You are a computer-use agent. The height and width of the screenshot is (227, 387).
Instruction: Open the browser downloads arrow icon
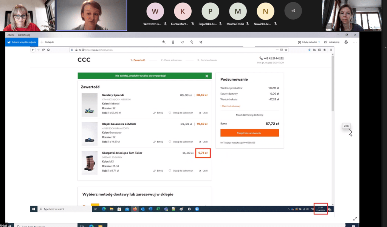(x=309, y=50)
